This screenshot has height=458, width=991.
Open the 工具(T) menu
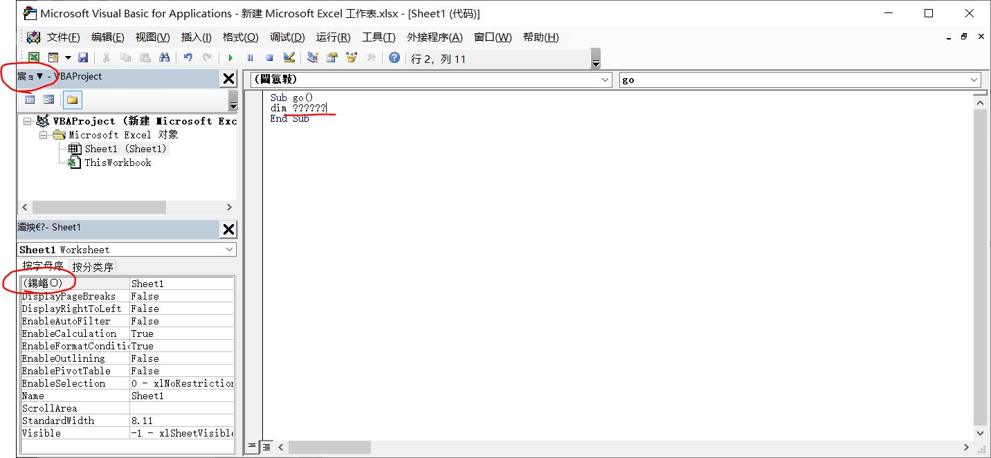tap(379, 37)
